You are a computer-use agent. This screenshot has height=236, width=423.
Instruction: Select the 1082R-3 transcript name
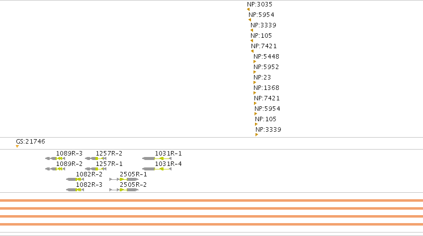(x=89, y=185)
